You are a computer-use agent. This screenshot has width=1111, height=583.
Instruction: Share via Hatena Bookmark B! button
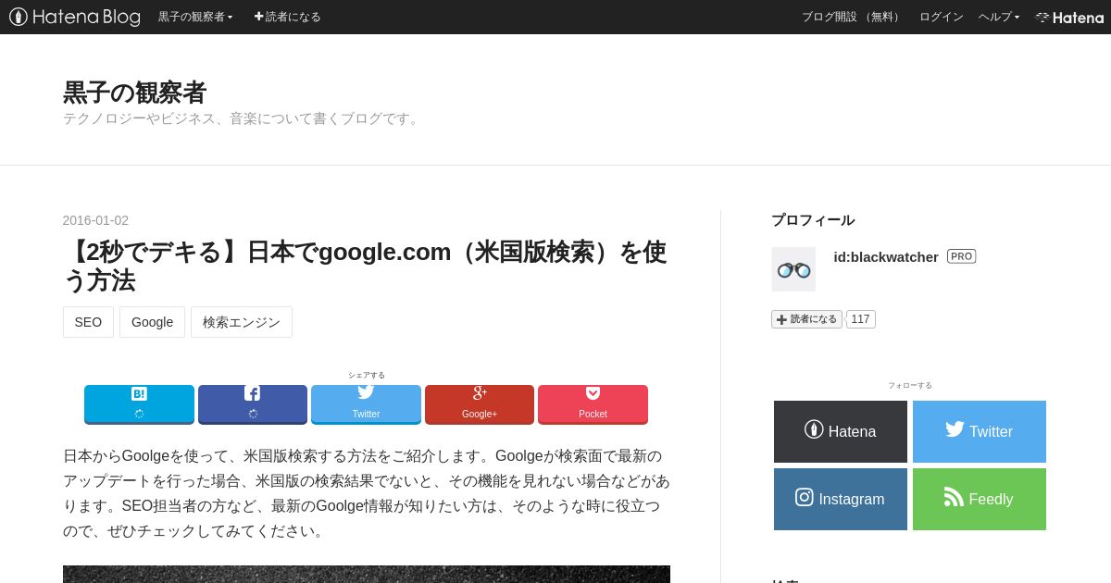[x=139, y=404]
